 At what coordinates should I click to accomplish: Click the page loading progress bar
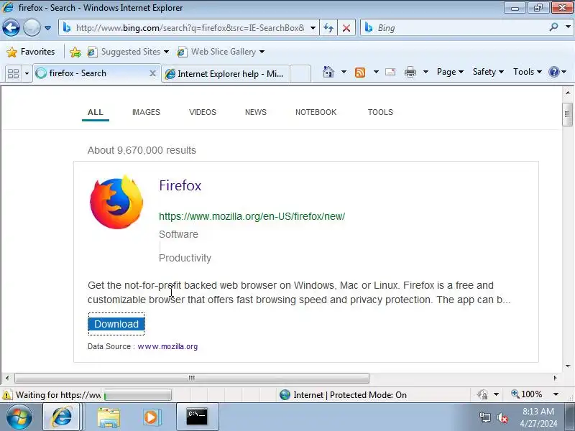click(x=137, y=395)
